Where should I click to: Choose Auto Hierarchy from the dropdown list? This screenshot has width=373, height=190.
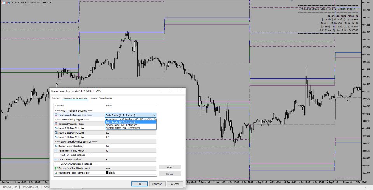[131, 119]
